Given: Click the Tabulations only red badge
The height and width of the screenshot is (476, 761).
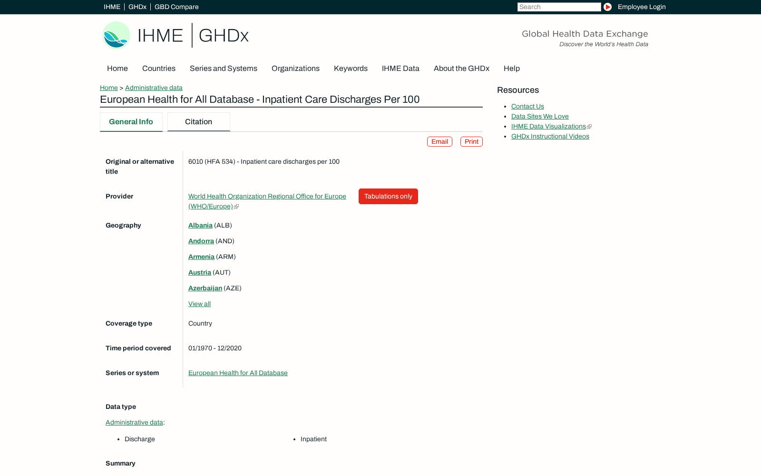Looking at the screenshot, I should pos(388,196).
